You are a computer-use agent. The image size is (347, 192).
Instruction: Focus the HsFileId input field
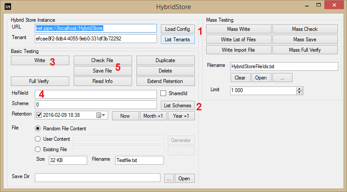pyautogui.click(x=96, y=94)
